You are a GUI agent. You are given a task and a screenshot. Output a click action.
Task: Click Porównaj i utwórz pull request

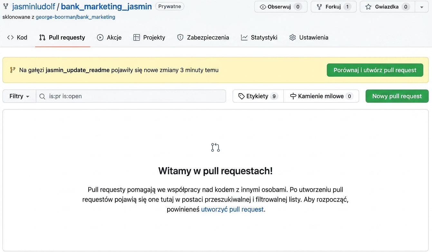[375, 70]
